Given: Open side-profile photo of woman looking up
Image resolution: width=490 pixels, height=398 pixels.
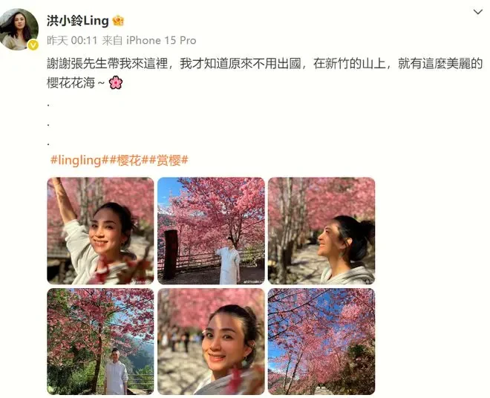Looking at the screenshot, I should [x=321, y=231].
